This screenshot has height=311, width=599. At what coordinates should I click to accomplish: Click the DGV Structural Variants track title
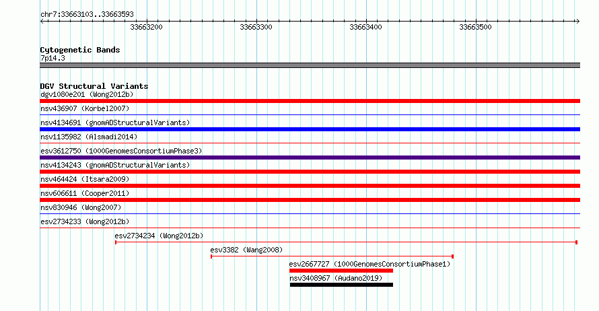point(94,86)
